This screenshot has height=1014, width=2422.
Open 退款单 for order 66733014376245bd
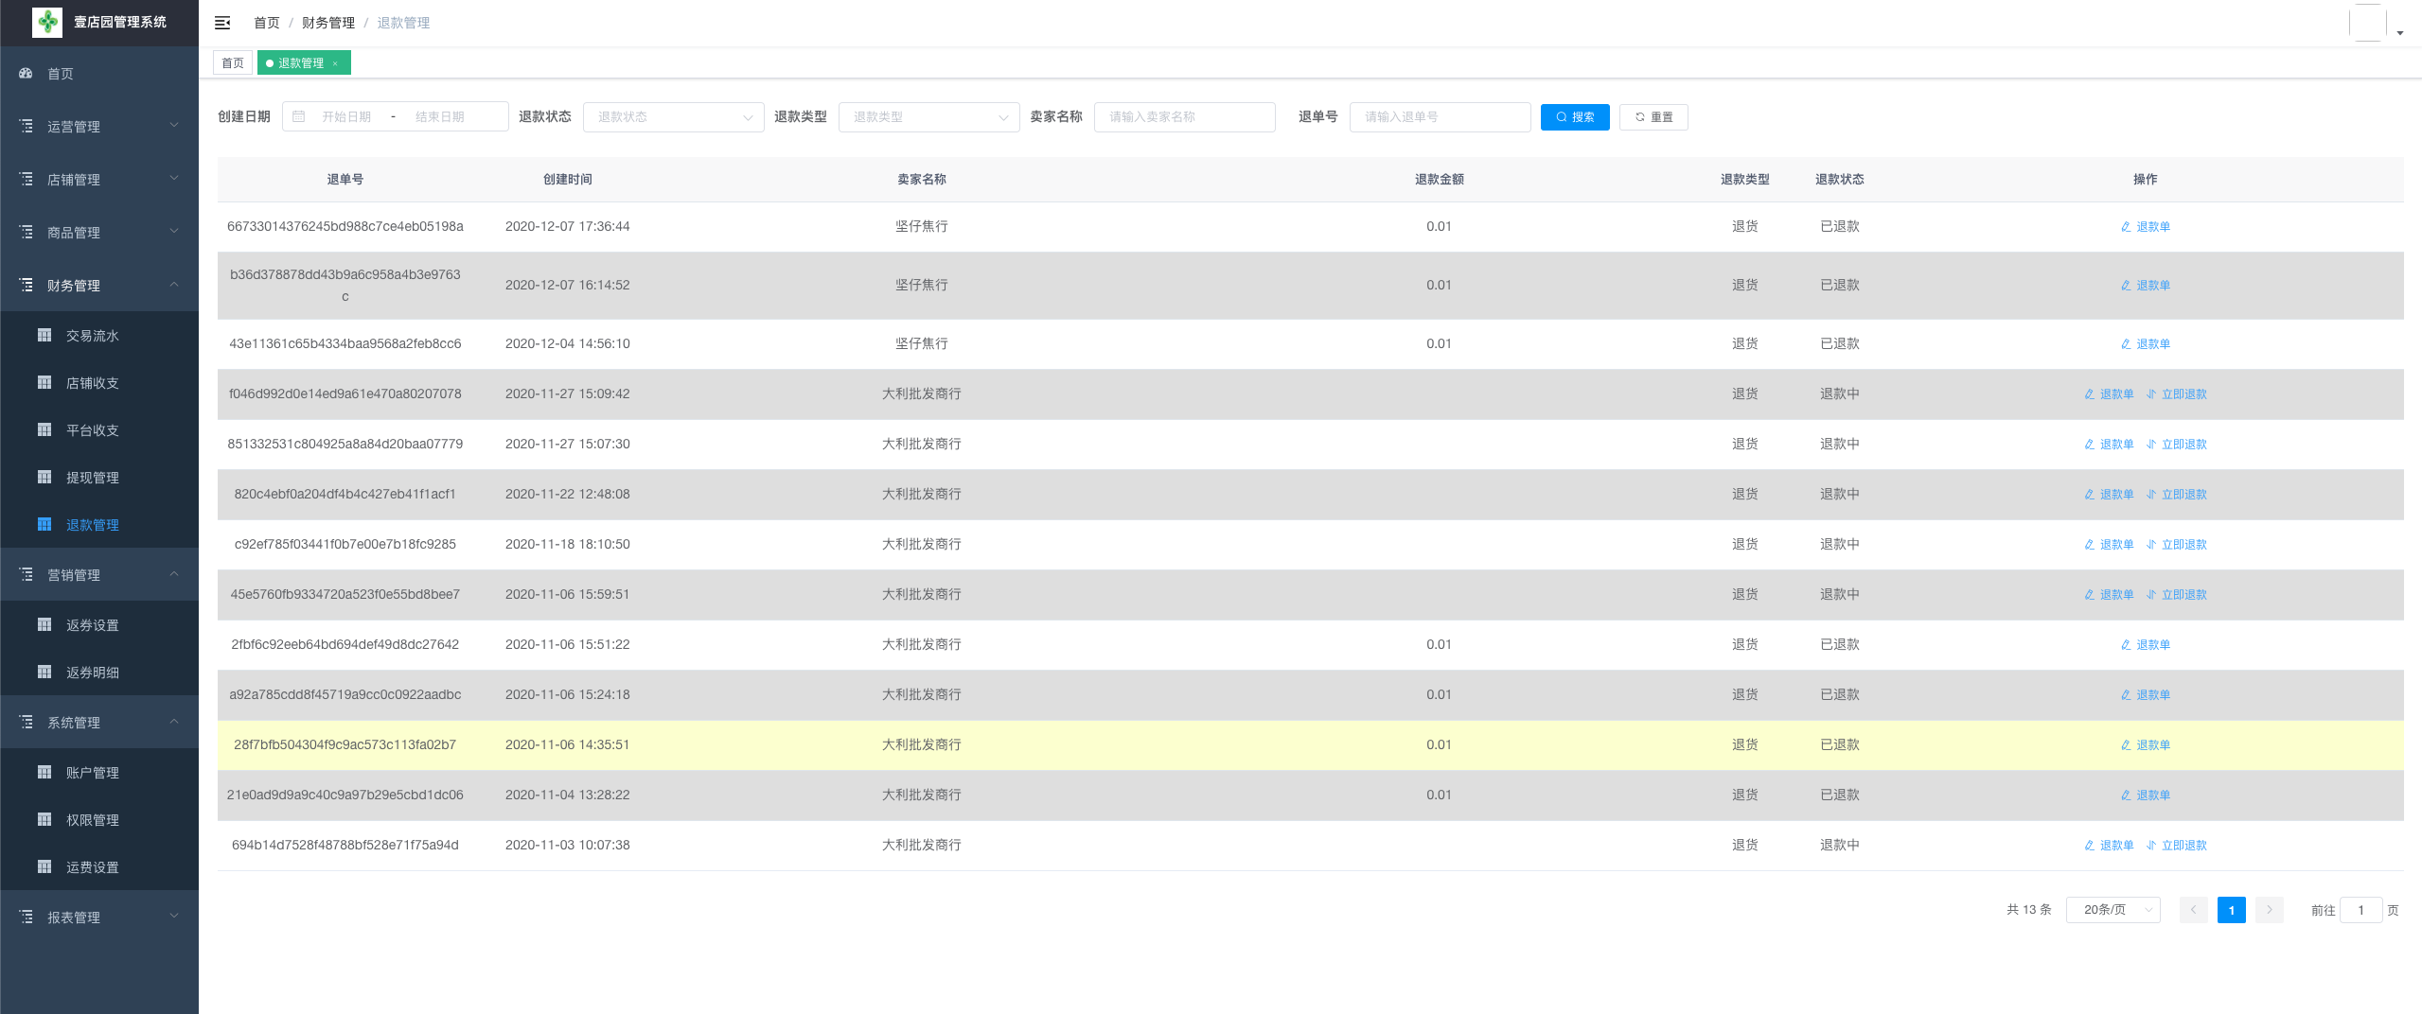coord(2146,227)
